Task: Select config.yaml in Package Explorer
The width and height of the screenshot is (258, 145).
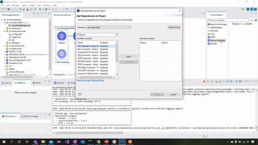Action: click(x=15, y=34)
